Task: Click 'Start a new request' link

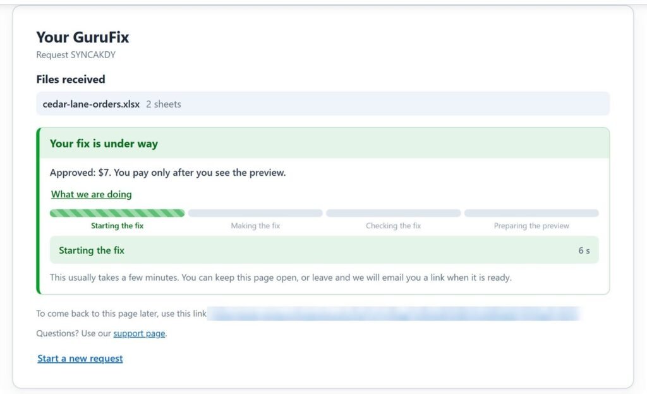Action: pyautogui.click(x=80, y=358)
